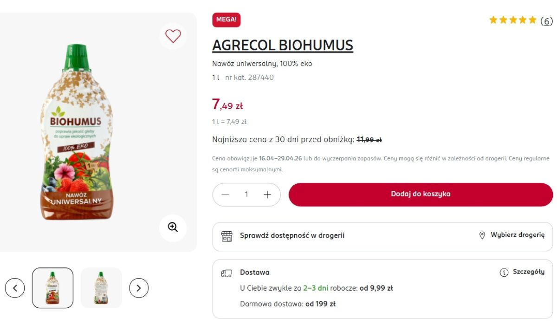
Task: Click the main Biohumus product image
Action: [77, 132]
